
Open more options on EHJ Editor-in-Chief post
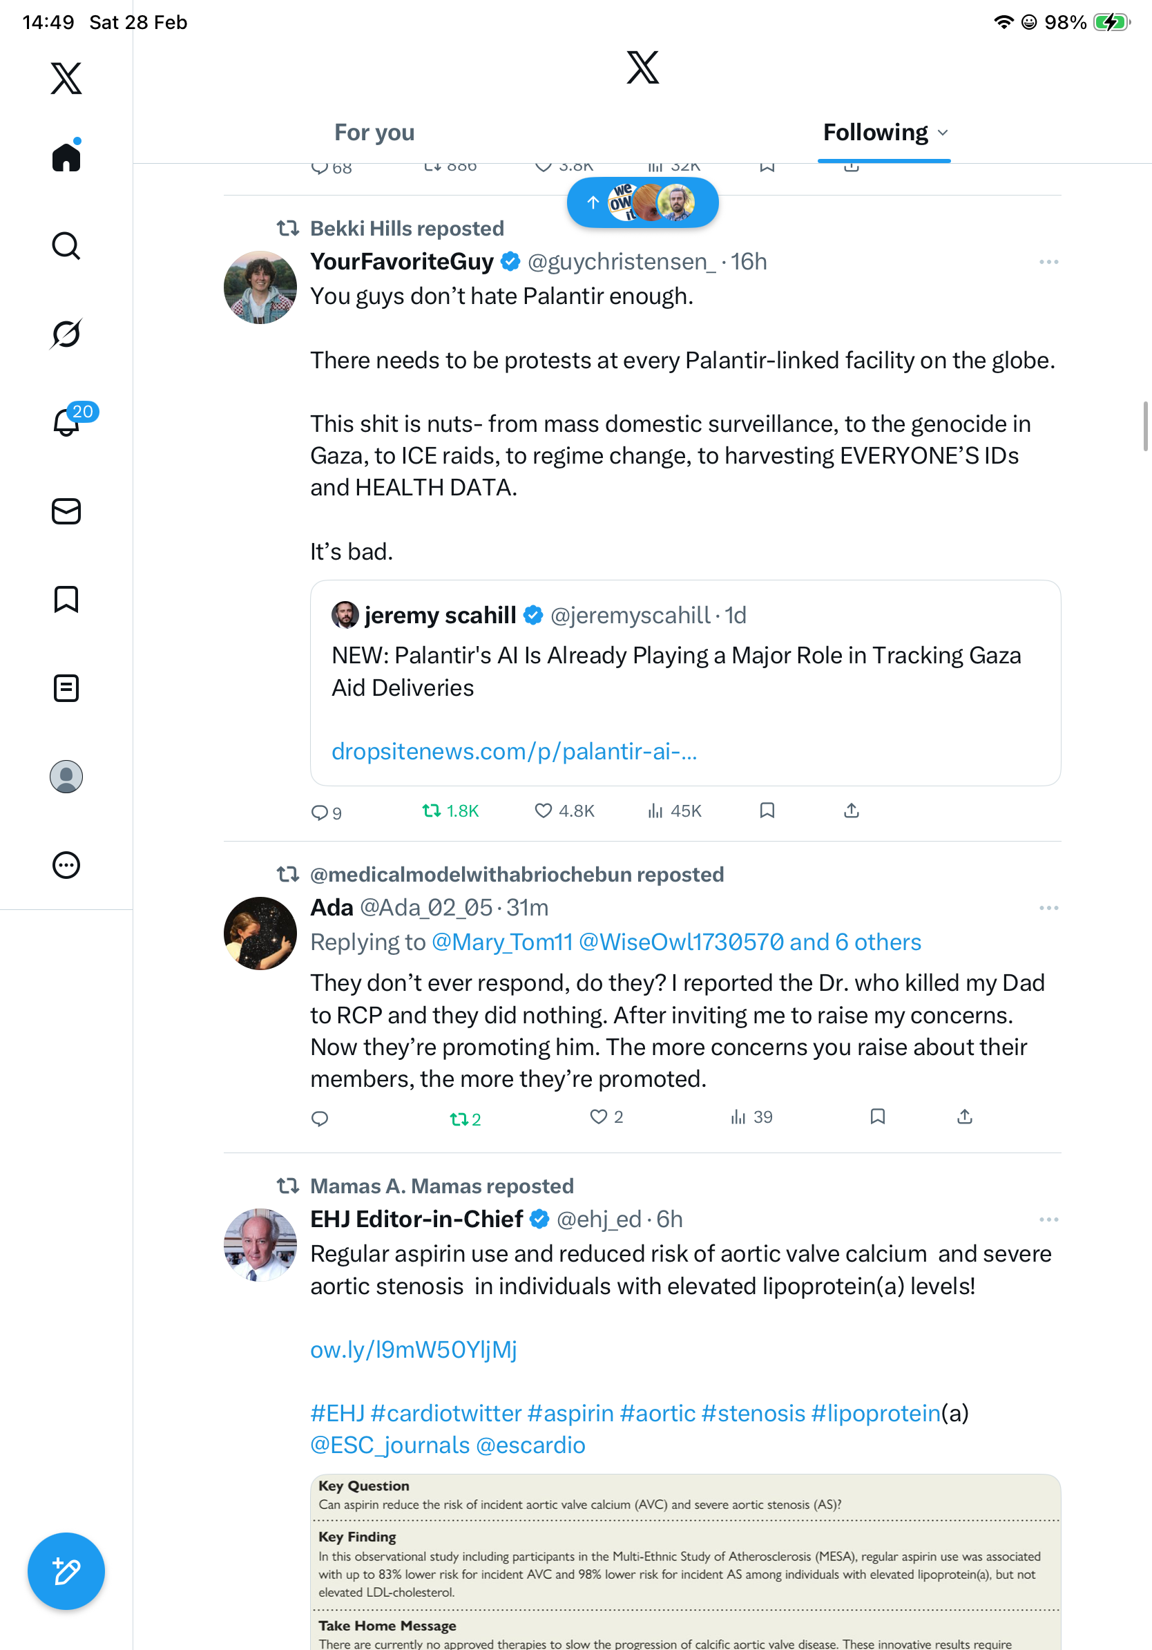coord(1048,1220)
